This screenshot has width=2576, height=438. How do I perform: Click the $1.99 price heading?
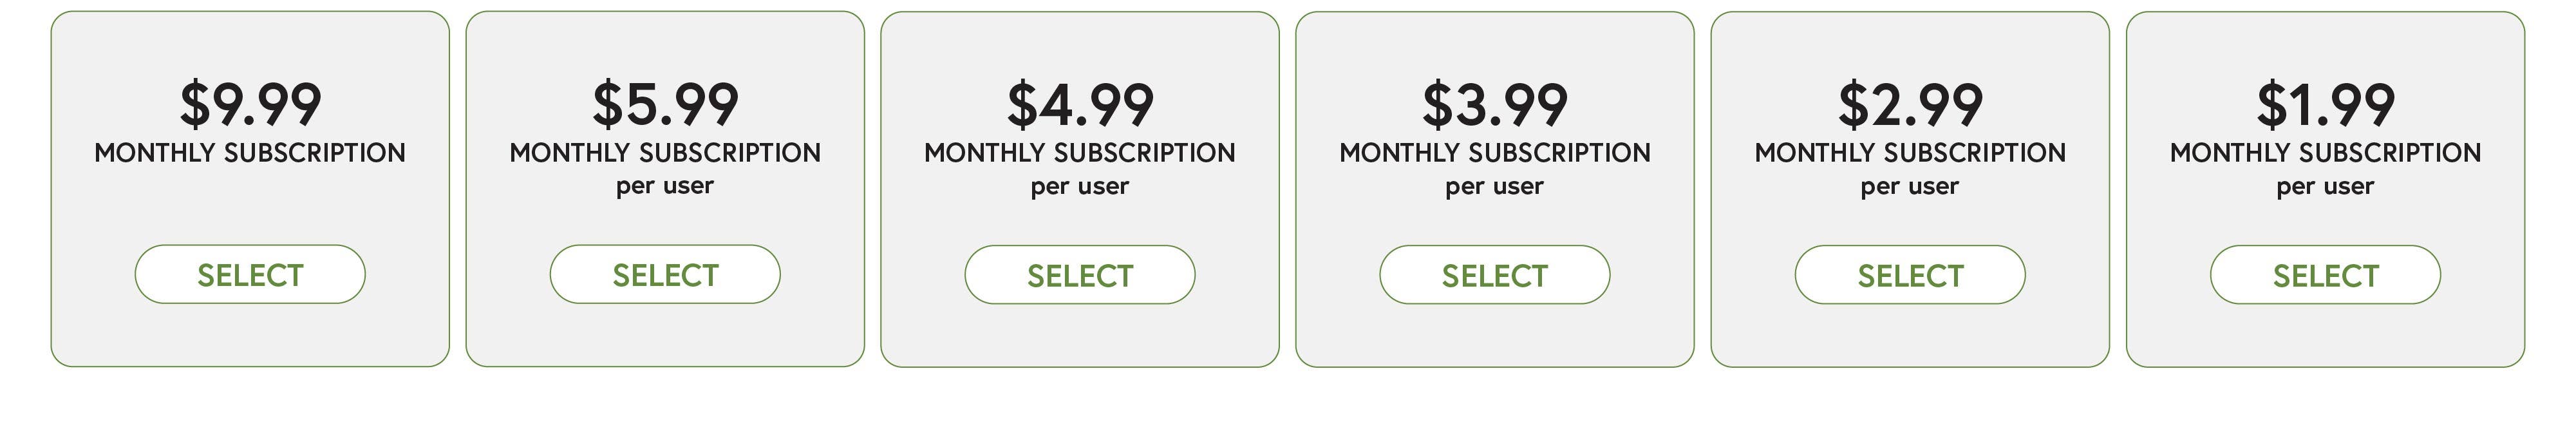[x=2325, y=104]
